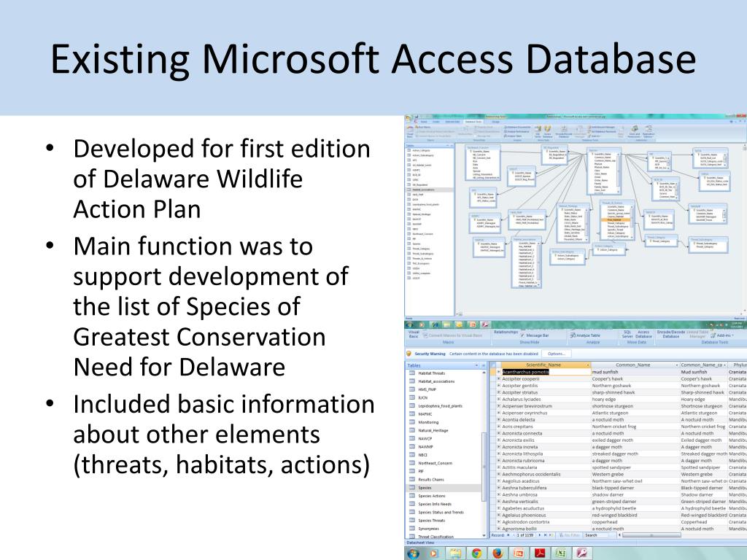Switch to PowerPoint on taskbar
Screen dimensions: 747x560
point(519,553)
